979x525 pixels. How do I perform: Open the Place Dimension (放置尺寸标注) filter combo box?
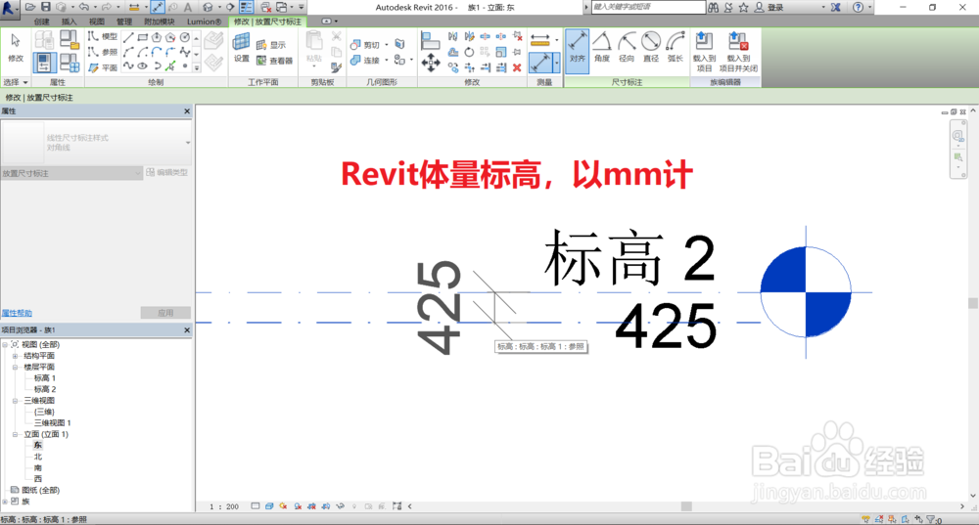71,173
